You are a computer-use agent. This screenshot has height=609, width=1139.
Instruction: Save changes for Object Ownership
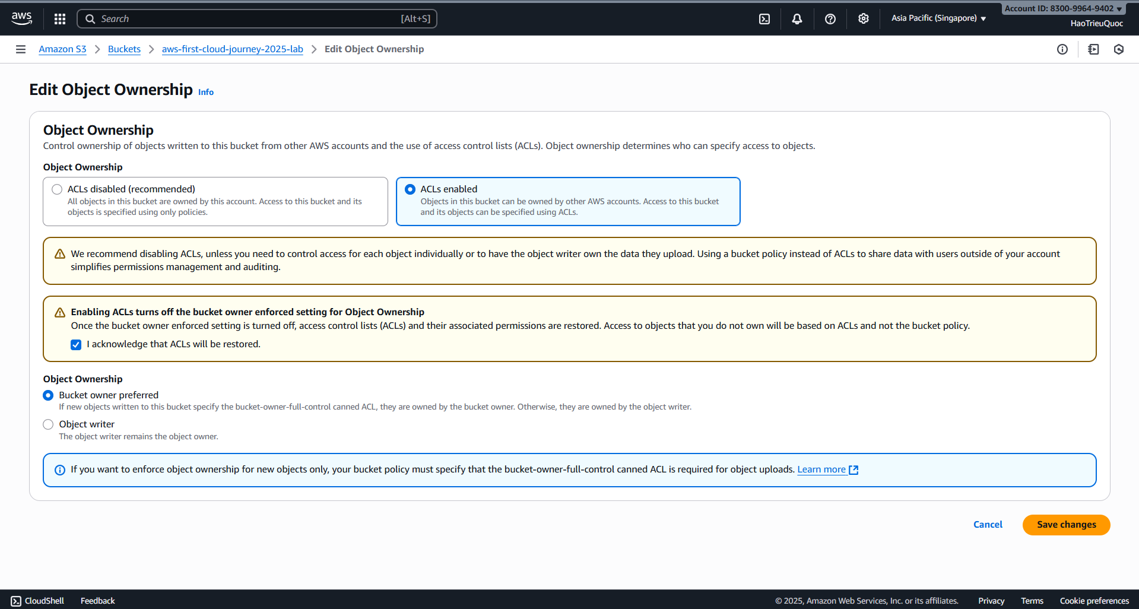click(1066, 525)
